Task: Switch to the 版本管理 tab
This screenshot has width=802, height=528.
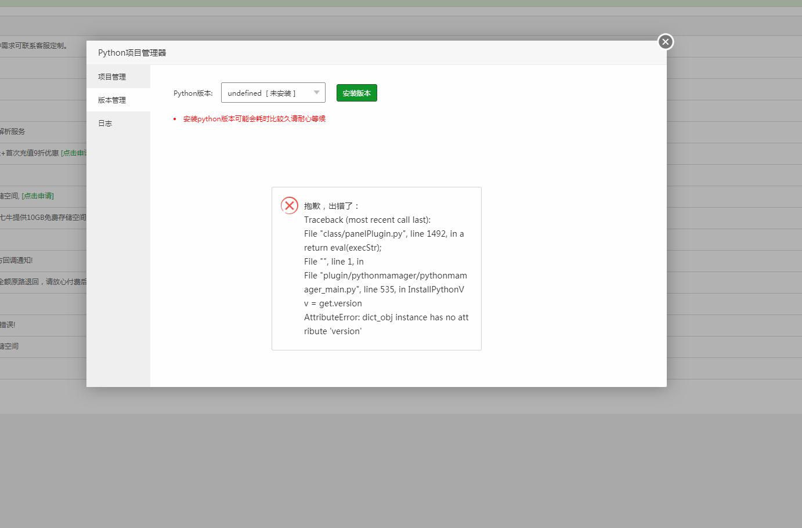Action: (118, 100)
